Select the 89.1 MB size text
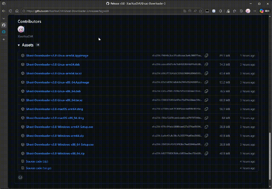 (225, 56)
